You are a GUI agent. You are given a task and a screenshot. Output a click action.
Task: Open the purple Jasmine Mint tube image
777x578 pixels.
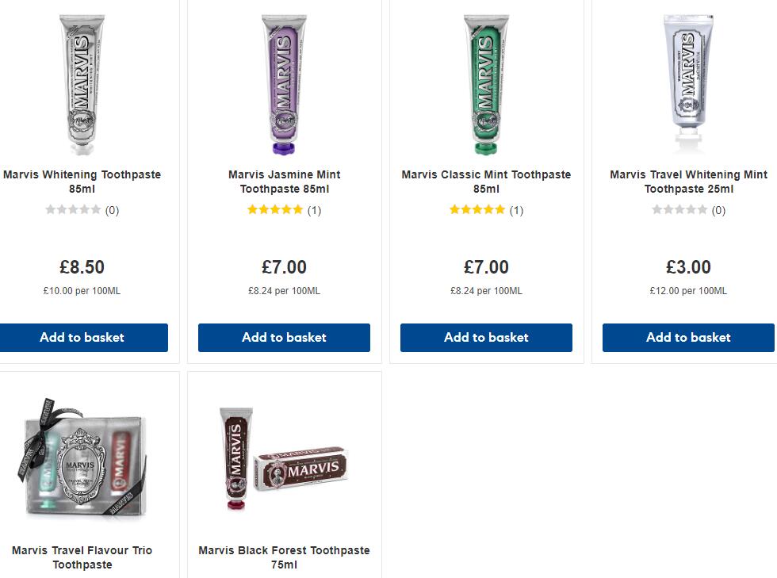284,83
